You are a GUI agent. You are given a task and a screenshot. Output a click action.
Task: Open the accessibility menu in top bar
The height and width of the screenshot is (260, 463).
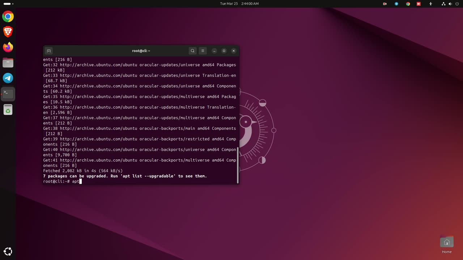(430, 4)
